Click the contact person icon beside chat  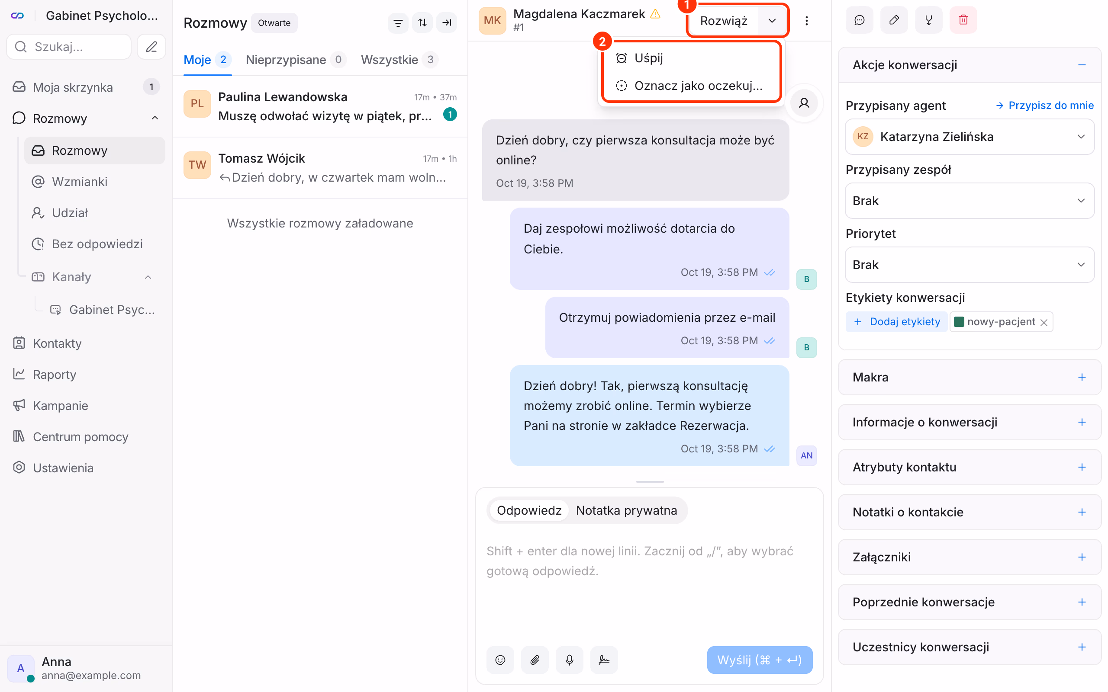click(804, 103)
